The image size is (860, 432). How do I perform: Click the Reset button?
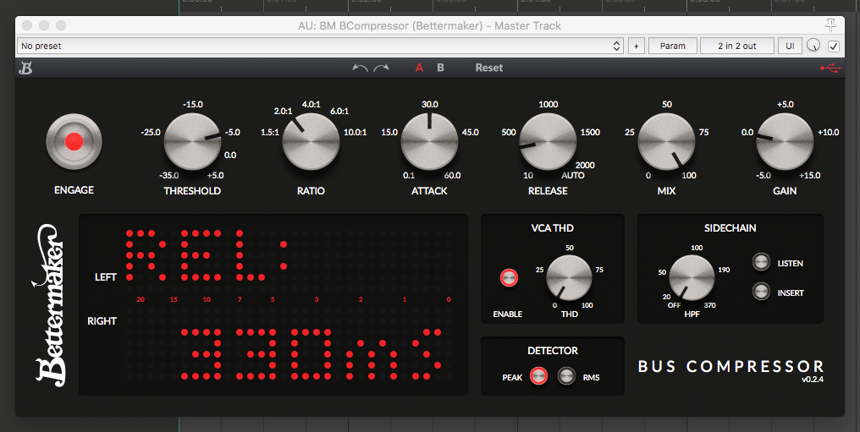tap(489, 68)
